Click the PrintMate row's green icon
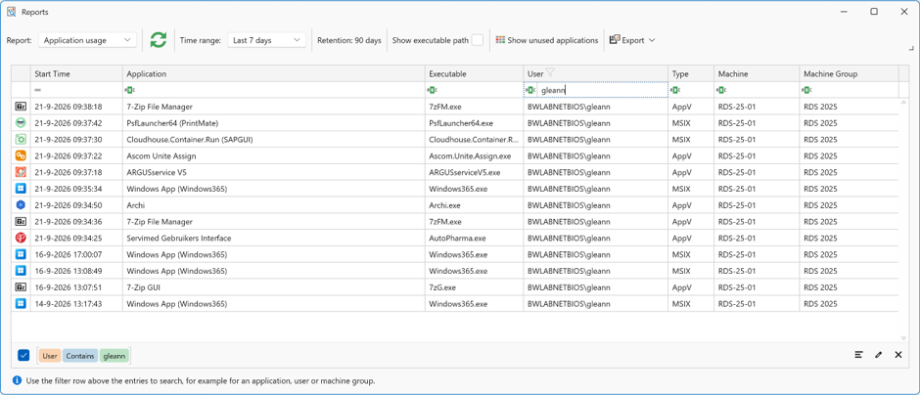Screen dimensions: 920x395 click(x=21, y=123)
